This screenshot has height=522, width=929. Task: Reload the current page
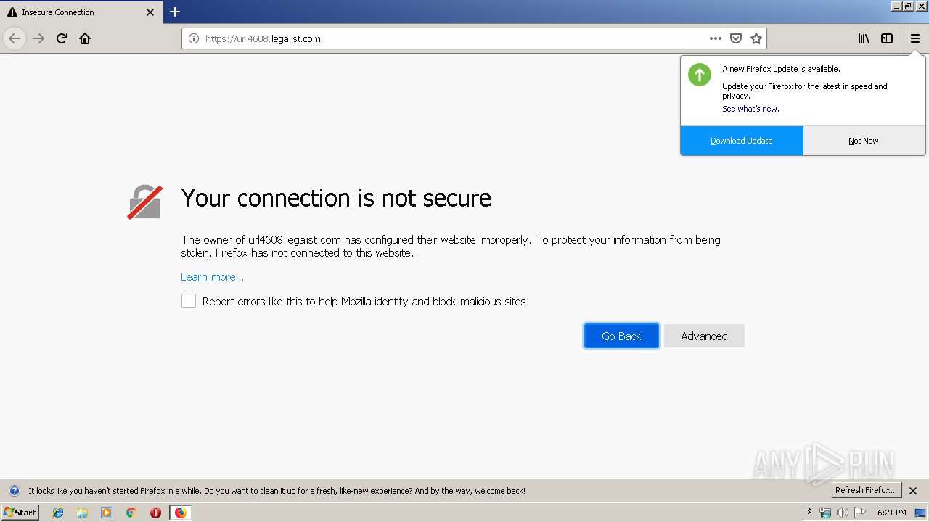(x=62, y=38)
